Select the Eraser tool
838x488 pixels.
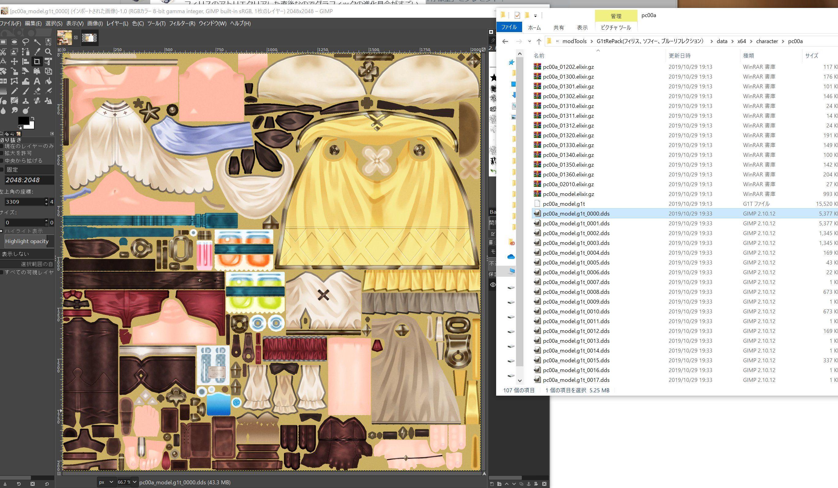pos(37,91)
